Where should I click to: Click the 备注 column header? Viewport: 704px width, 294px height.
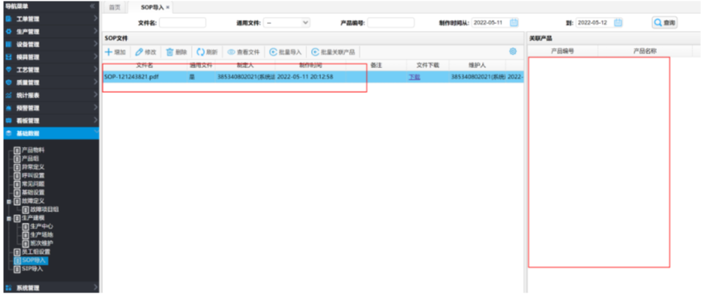(x=376, y=66)
